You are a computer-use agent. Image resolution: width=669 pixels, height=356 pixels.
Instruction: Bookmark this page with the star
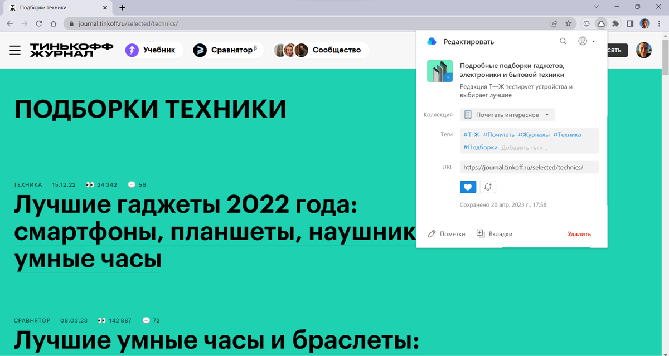tap(569, 23)
